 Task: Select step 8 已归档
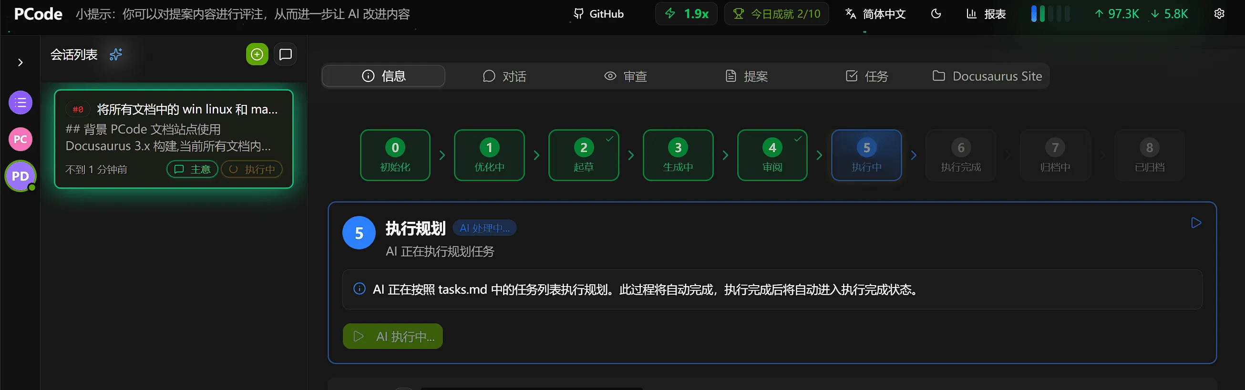(1149, 155)
